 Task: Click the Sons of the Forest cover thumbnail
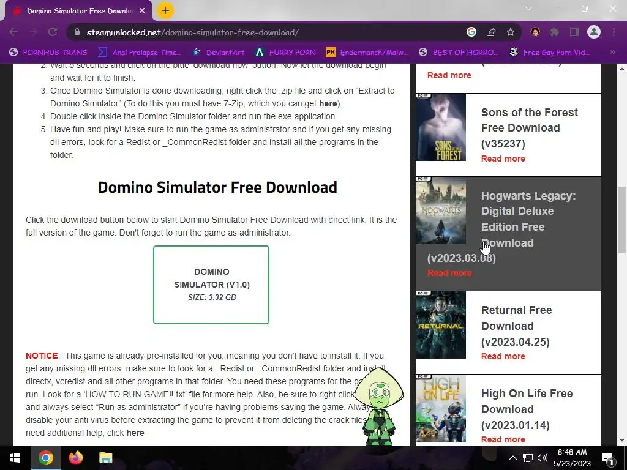point(441,127)
